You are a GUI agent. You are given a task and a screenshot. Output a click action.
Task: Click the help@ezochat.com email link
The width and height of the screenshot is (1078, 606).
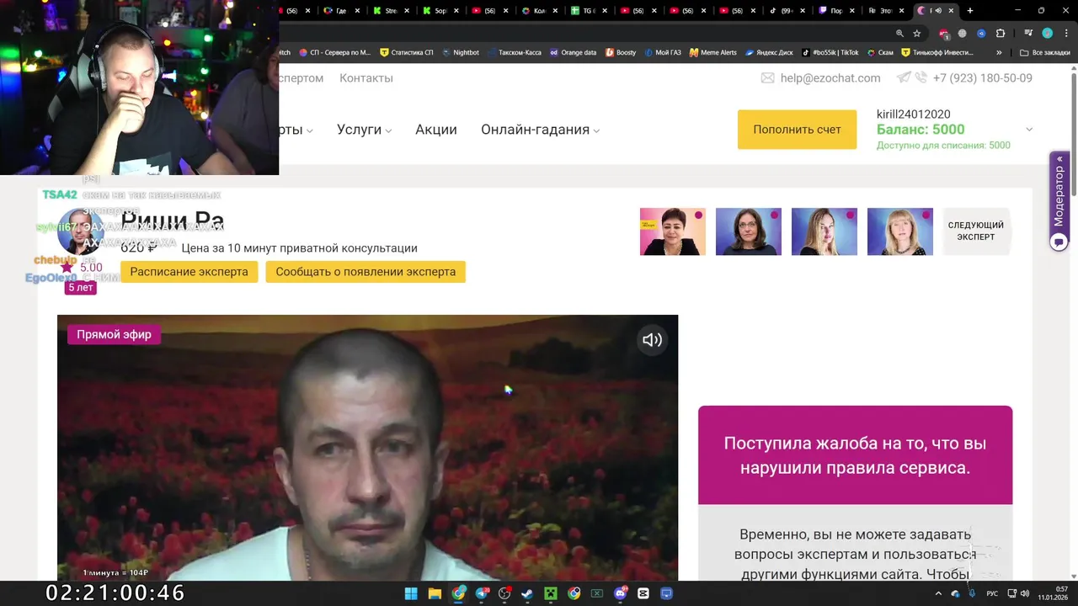830,77
